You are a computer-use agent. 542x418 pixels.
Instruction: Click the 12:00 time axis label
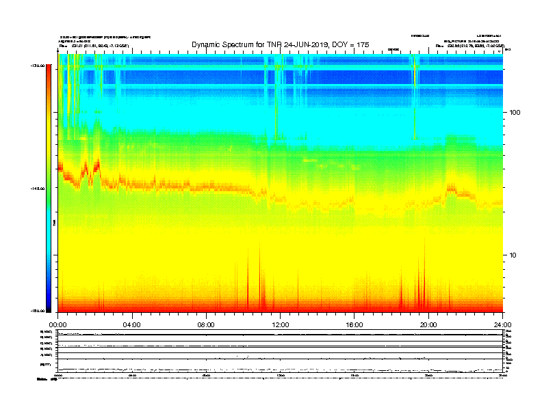pos(281,325)
